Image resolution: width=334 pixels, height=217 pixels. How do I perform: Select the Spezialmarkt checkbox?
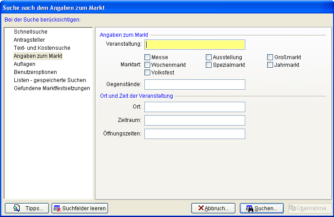pos(209,65)
